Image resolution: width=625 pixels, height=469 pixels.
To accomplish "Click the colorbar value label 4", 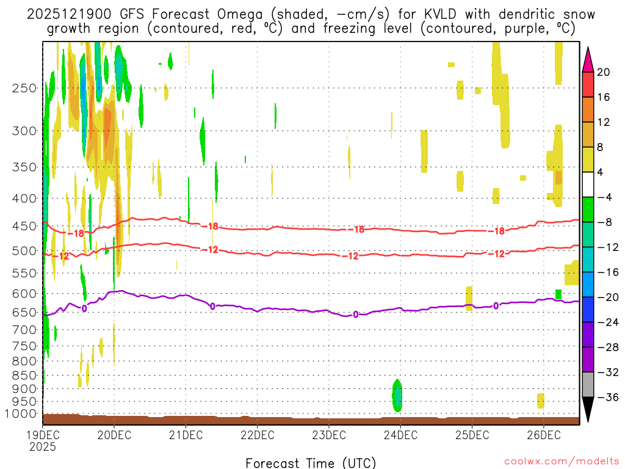I will tap(601, 172).
